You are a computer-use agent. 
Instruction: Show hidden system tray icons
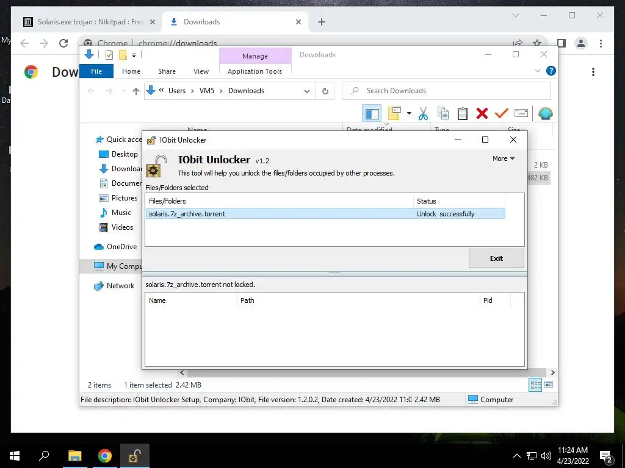[x=516, y=456]
